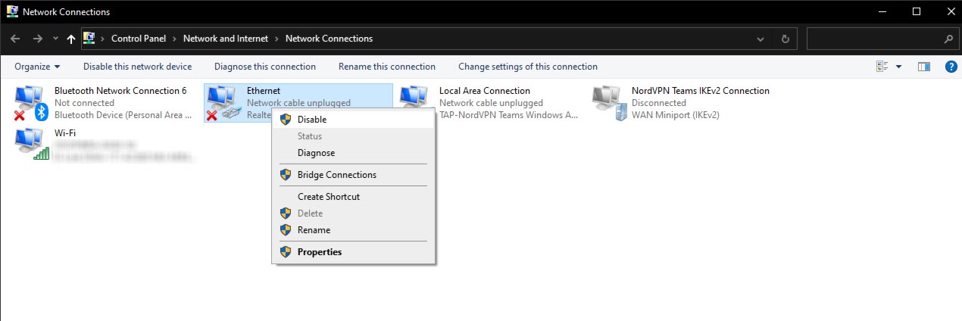Viewport: 962px width, 321px height.
Task: Click the Ethernet connection label
Action: 264,91
